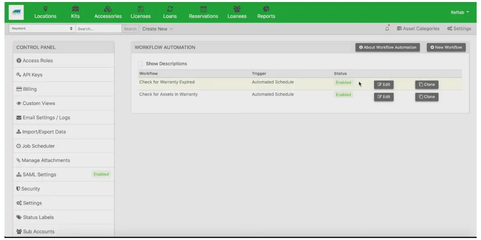This screenshot has width=481, height=240.
Task: Edit the Check for Assets in Warranty workflow
Action: point(384,97)
